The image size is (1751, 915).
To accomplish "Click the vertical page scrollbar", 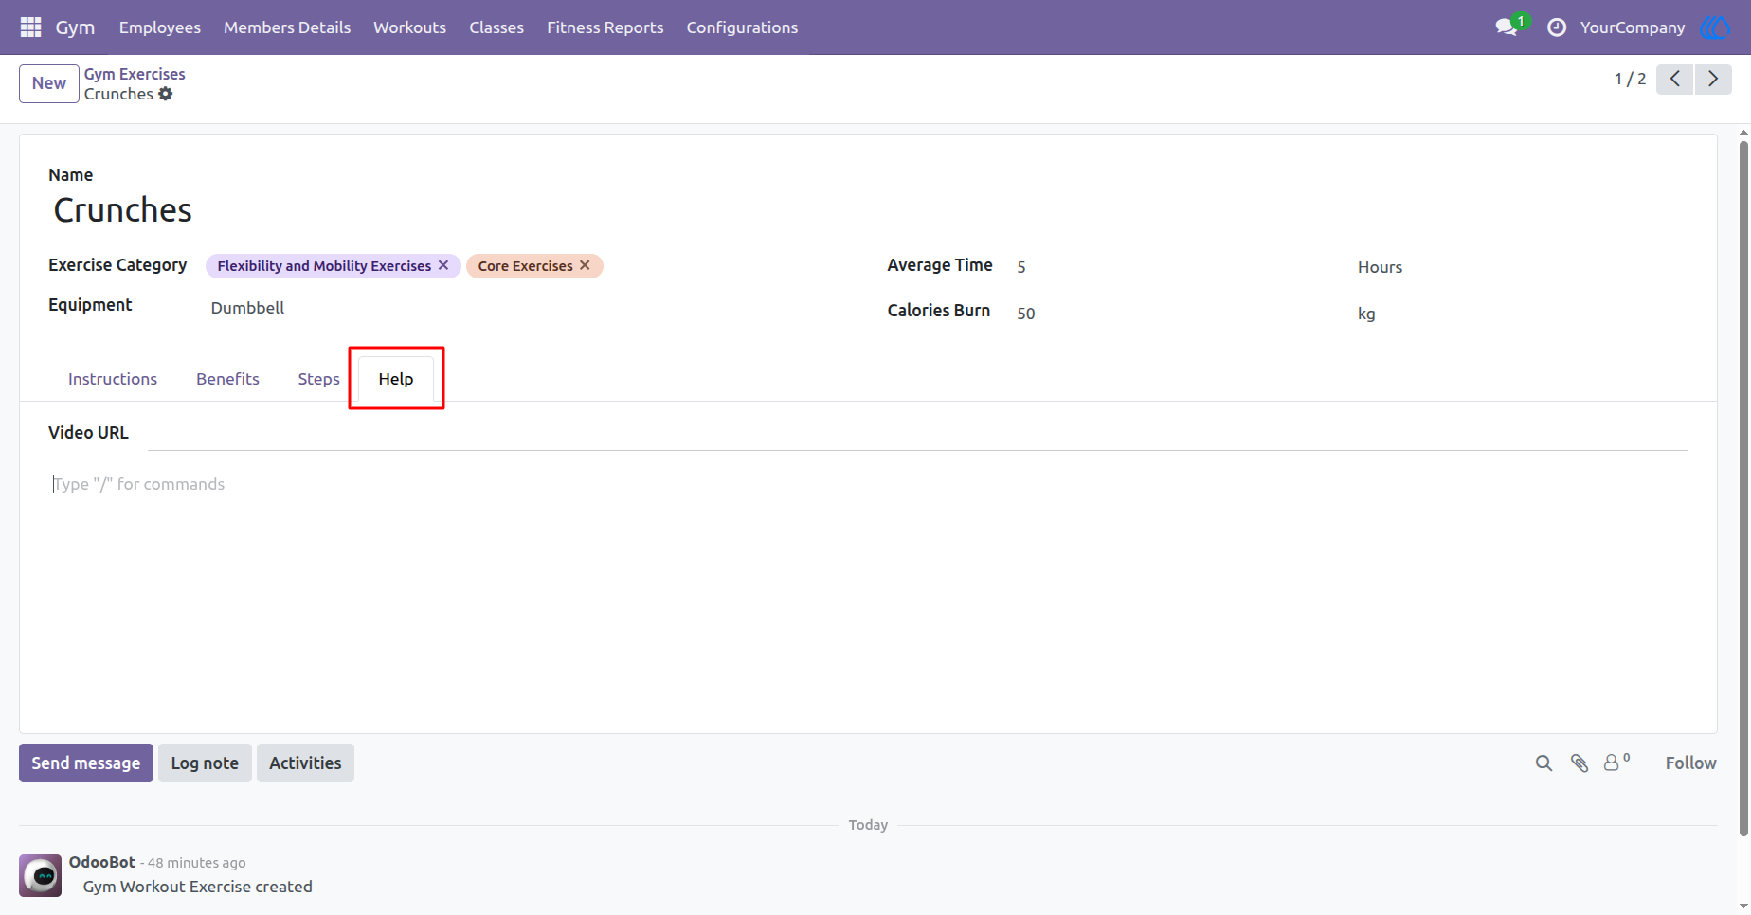I will tap(1743, 488).
